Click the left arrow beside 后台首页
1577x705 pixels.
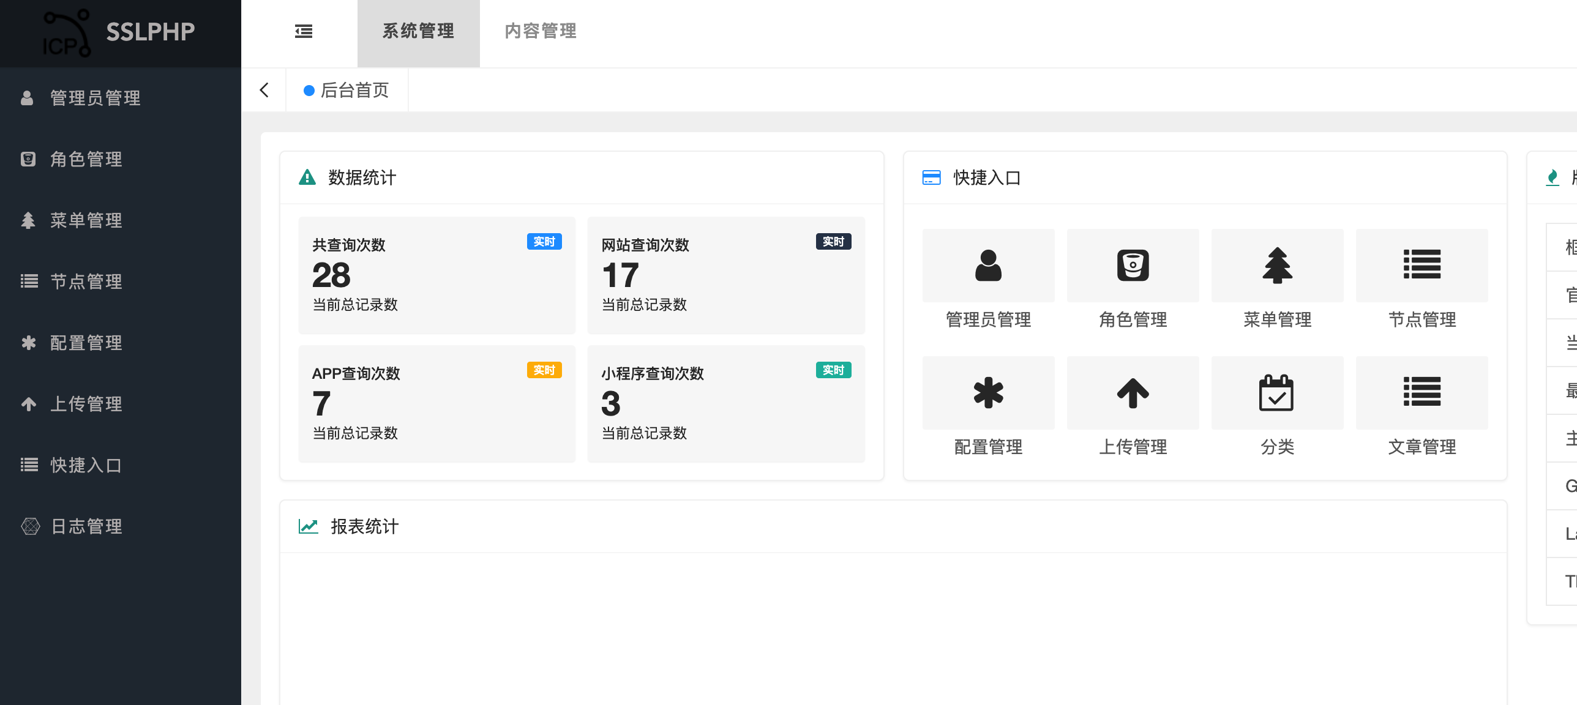point(264,91)
